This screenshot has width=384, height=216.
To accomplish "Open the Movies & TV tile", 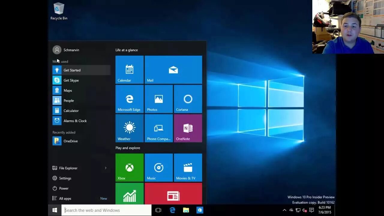I will (188, 167).
